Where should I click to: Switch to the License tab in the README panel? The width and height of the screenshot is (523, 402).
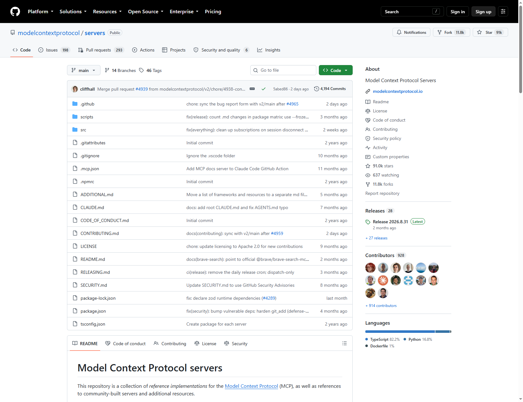(x=205, y=343)
